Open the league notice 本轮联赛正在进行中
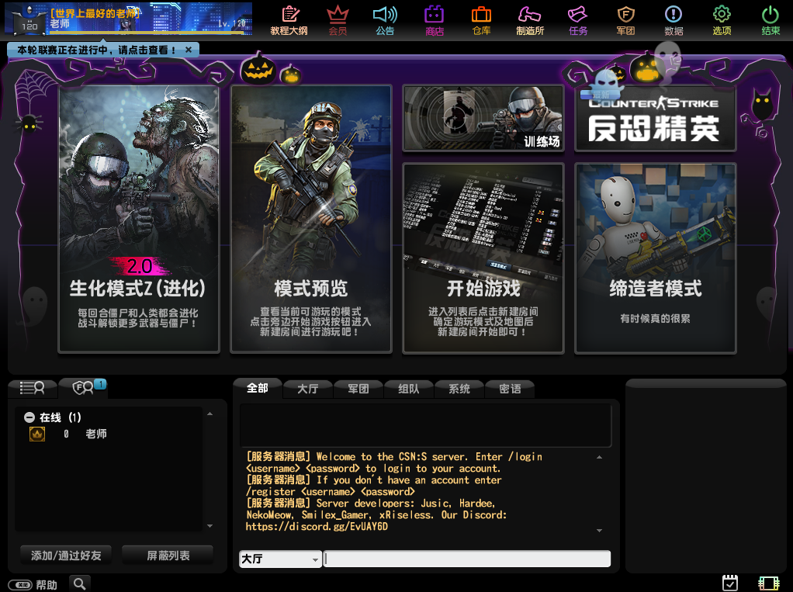Screen dimensions: 793x592 [x=96, y=50]
